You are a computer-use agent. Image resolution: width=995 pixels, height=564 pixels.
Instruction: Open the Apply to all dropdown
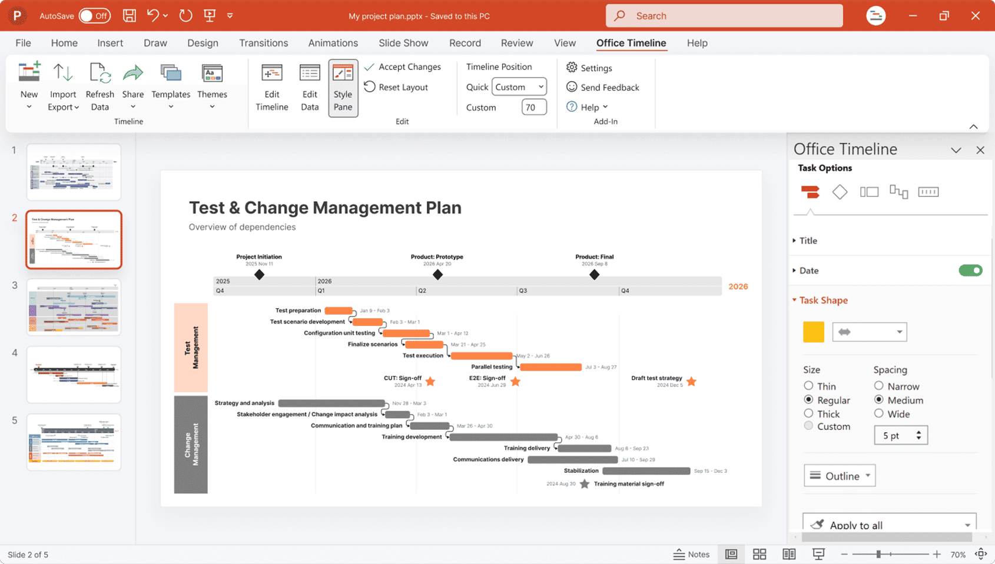pos(889,522)
